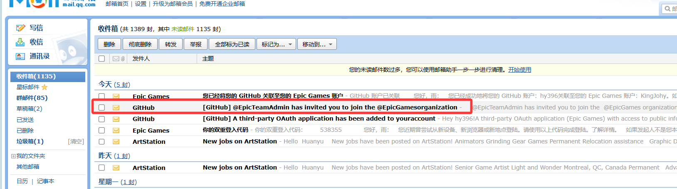Screen dimensions: 677x189
Task: Click the 升级为邮箱会员 link
Action: (x=173, y=4)
